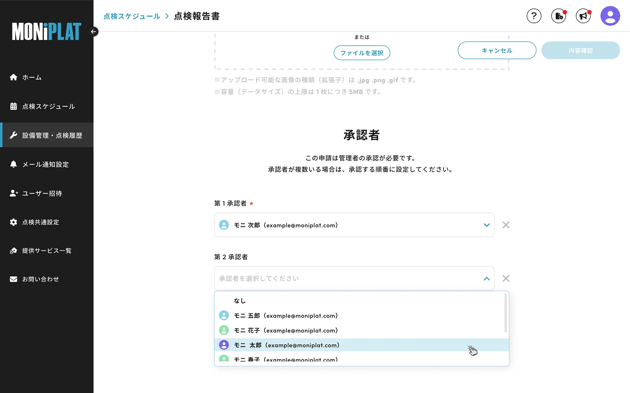The height and width of the screenshot is (393, 630).
Task: Open 提供サービス一覧 in the sidebar
Action: click(x=47, y=251)
